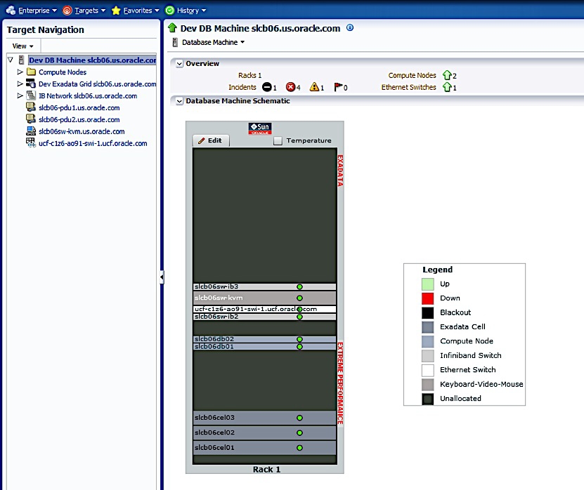Collapse the Overview section
Image resolution: width=584 pixels, height=490 pixels.
pos(180,64)
